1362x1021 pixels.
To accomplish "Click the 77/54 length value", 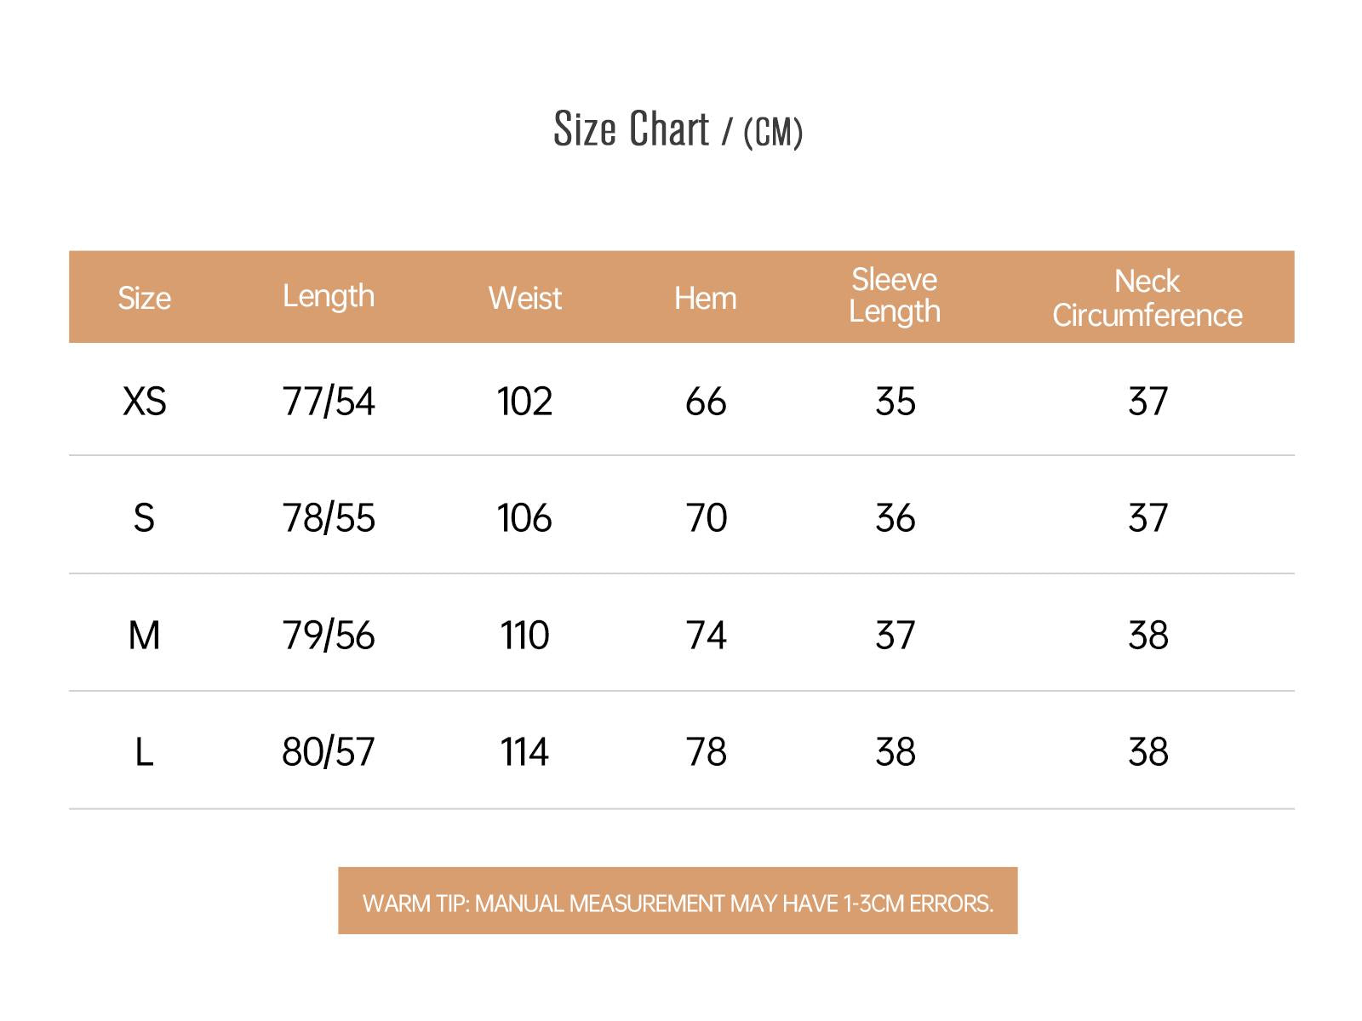I will click(329, 402).
